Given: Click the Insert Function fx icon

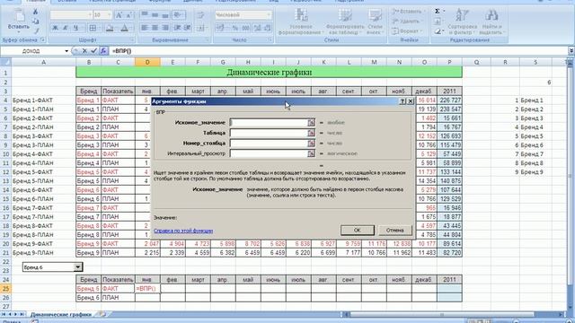Looking at the screenshot, I should 103,51.
